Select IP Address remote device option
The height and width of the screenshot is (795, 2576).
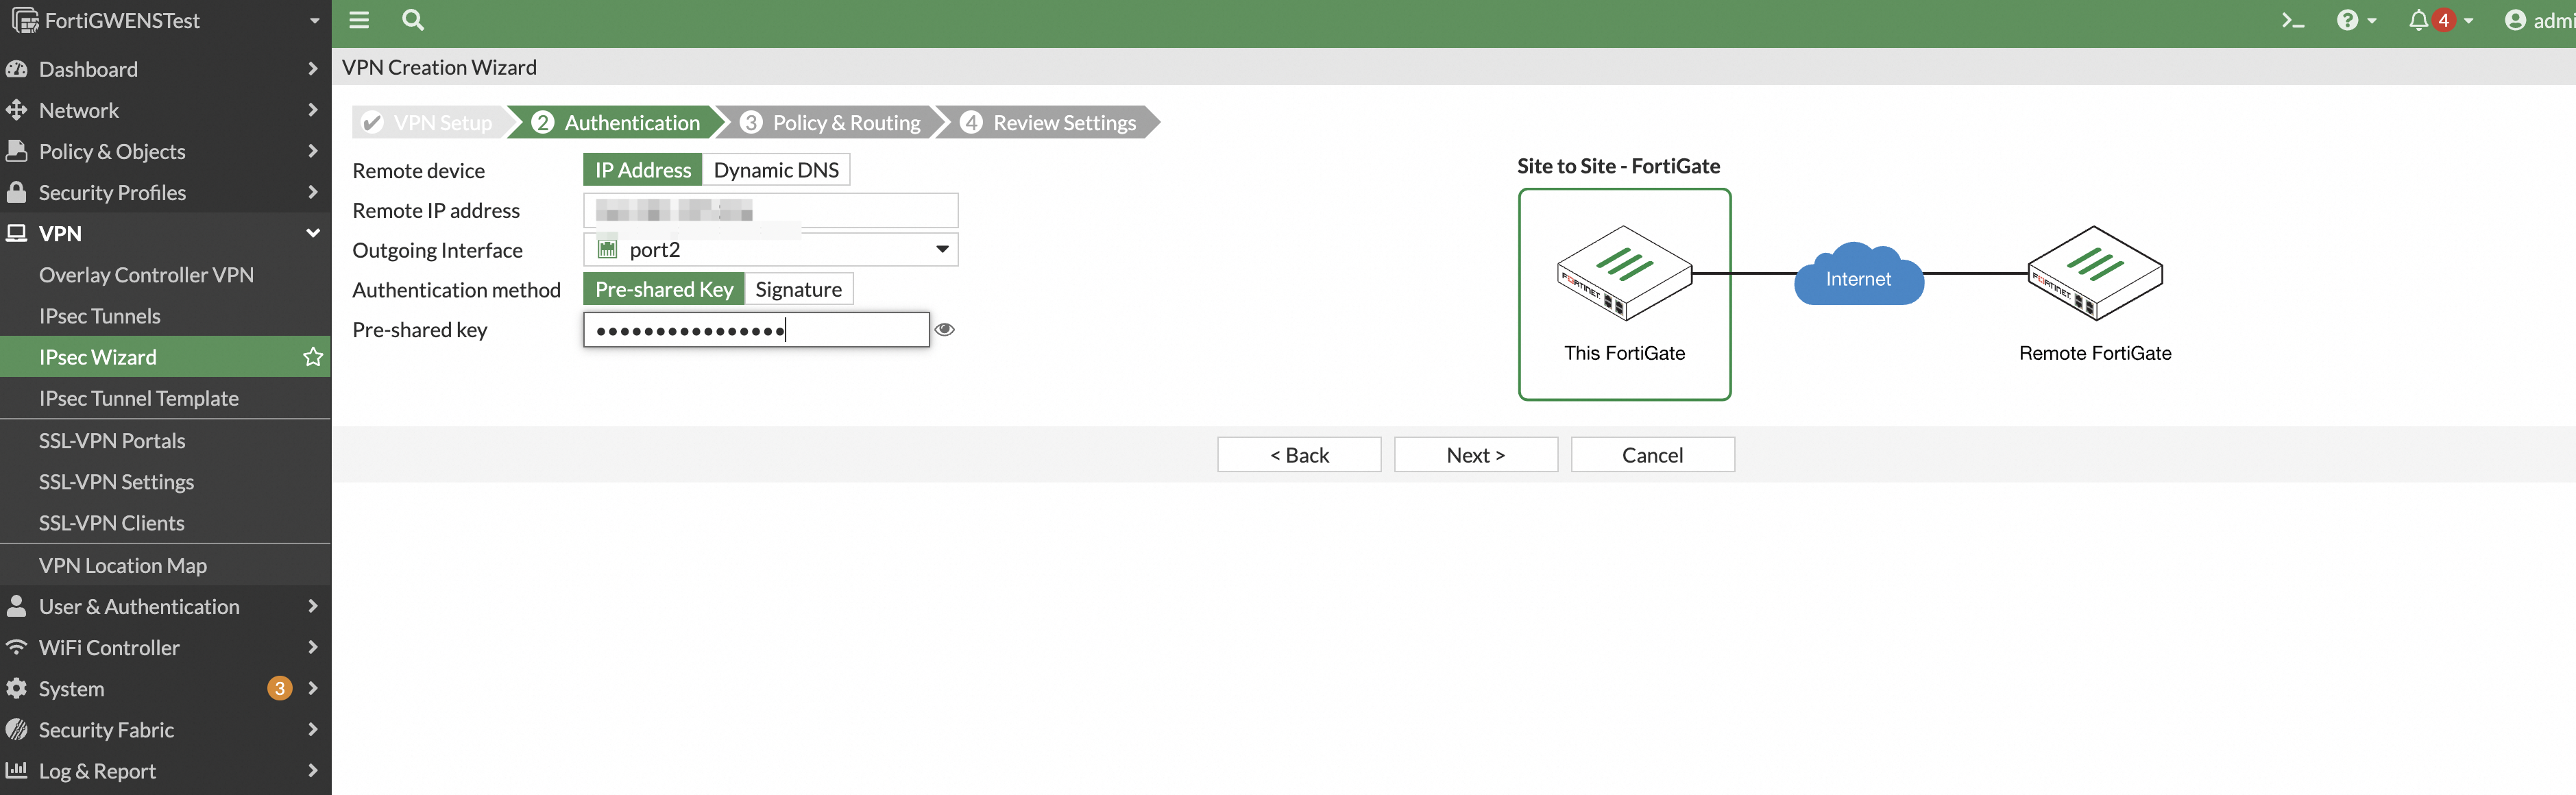(642, 170)
